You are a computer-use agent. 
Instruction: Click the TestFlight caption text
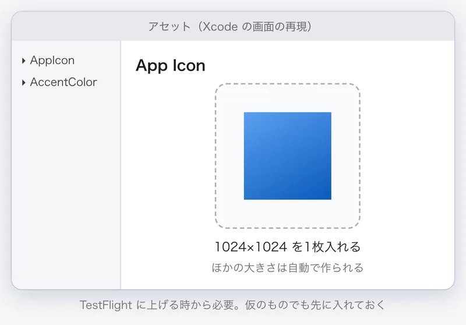(232, 305)
